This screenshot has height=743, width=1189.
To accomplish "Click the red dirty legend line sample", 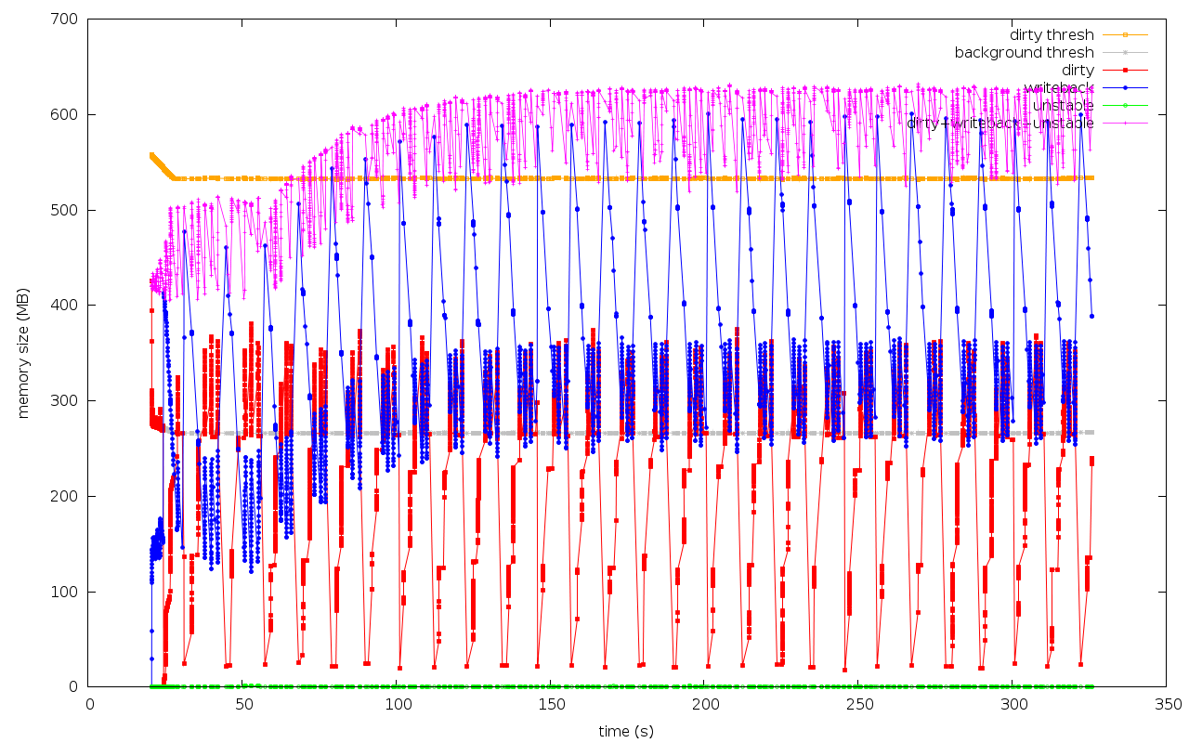I will tap(1124, 71).
